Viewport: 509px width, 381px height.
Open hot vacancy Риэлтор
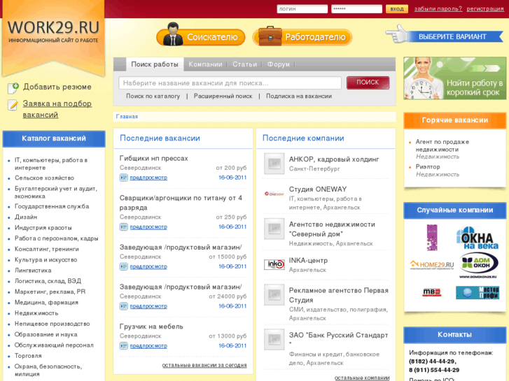click(428, 166)
